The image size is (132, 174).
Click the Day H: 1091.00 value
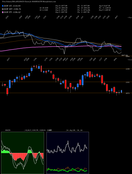61,8
